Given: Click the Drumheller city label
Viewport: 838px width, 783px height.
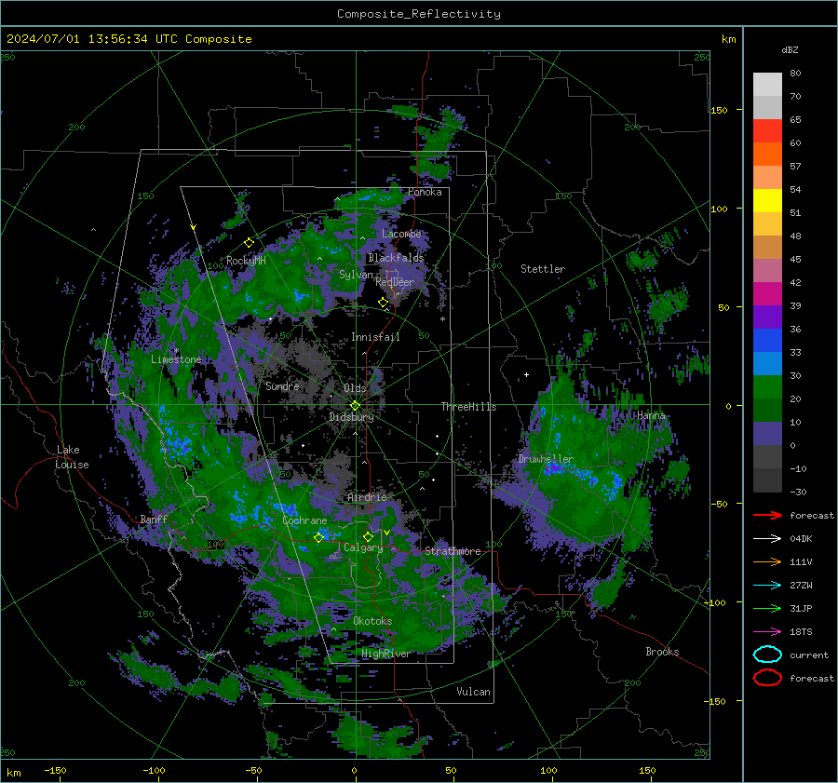Looking at the screenshot, I should click(545, 459).
